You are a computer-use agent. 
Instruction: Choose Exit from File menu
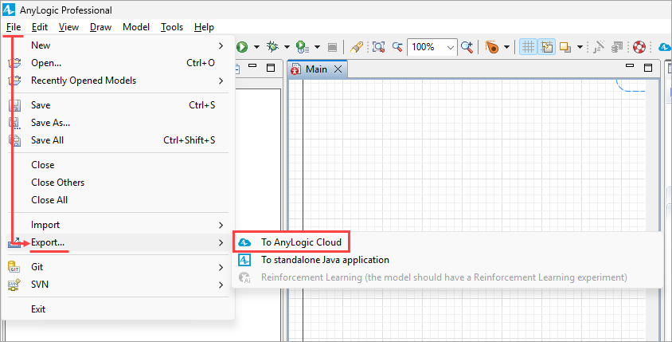point(117,309)
